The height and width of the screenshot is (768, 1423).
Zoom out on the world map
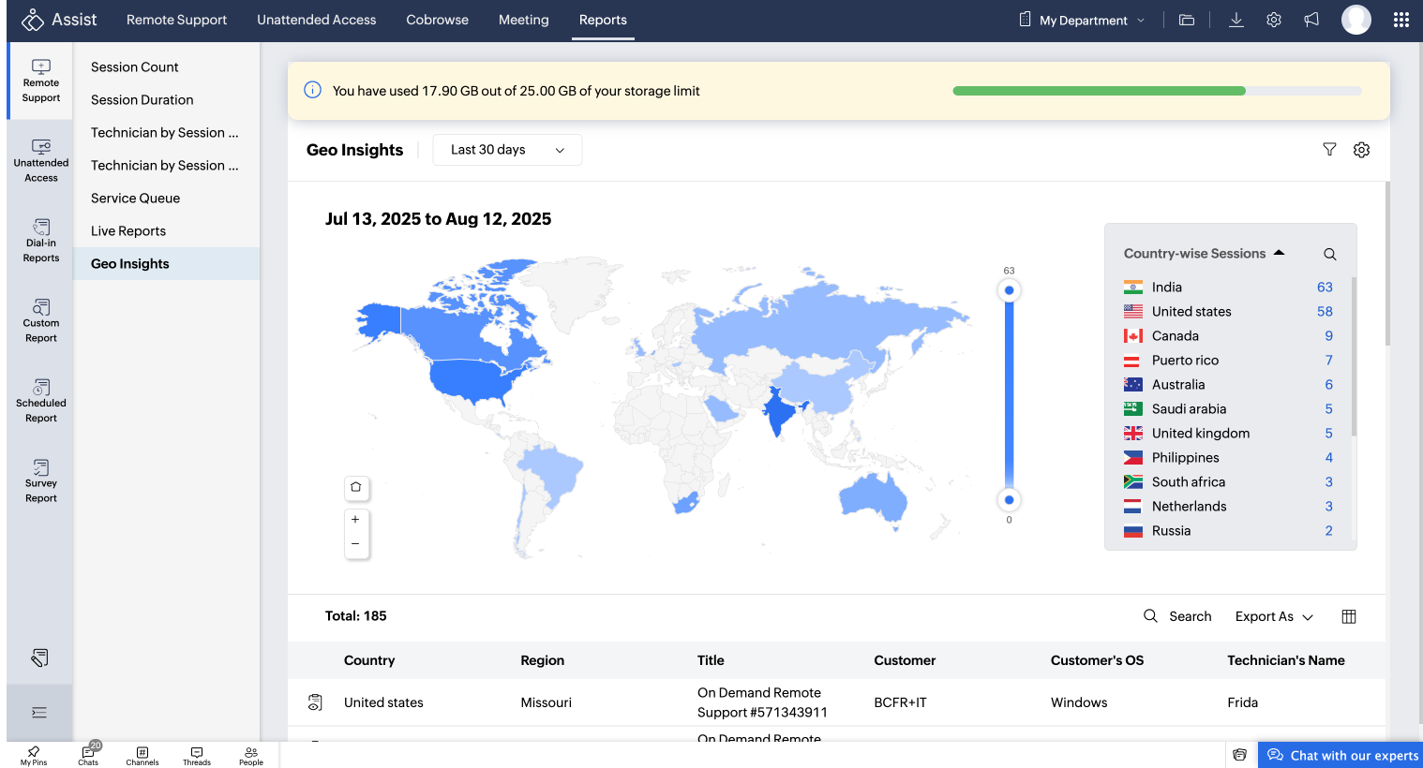coord(356,544)
